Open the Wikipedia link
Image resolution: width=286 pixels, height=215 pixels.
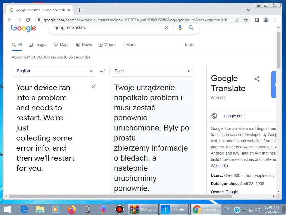tap(219, 166)
